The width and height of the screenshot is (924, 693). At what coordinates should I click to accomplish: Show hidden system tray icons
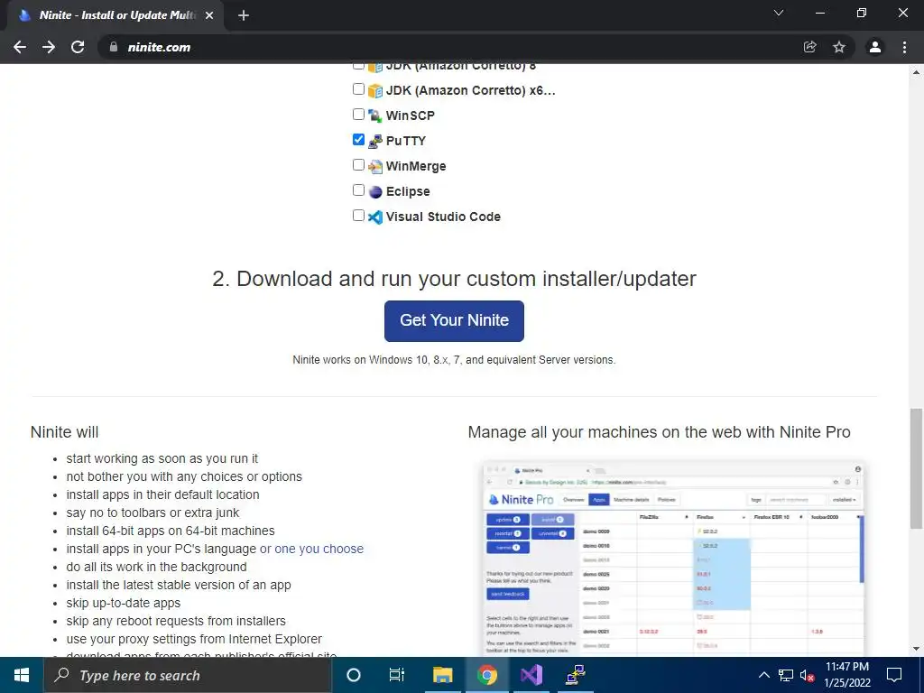coord(763,675)
